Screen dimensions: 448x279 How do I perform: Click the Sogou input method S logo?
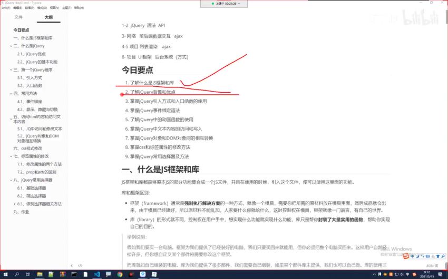[406, 256]
